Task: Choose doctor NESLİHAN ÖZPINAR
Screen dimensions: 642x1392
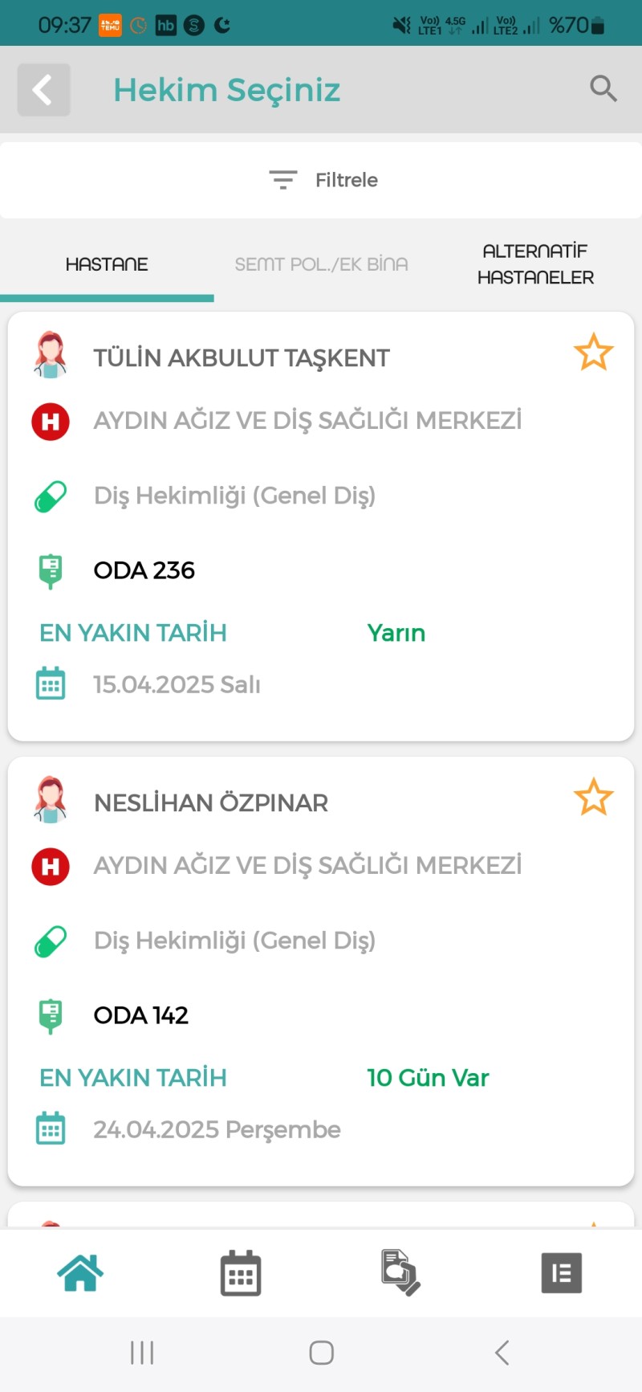Action: 211,803
